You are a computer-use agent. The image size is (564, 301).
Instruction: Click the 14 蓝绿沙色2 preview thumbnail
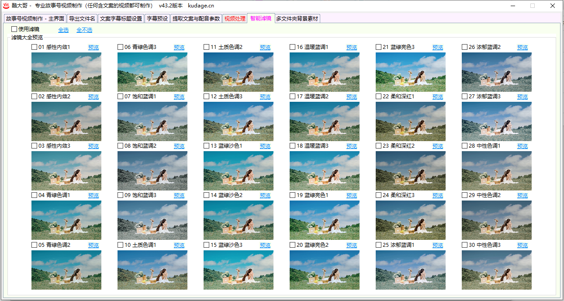[x=239, y=220]
